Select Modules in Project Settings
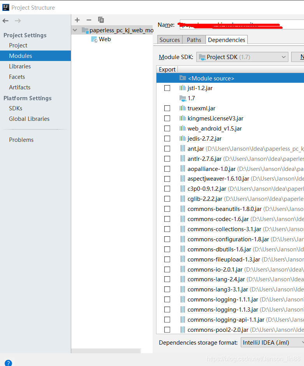The height and width of the screenshot is (366, 304). click(35, 56)
